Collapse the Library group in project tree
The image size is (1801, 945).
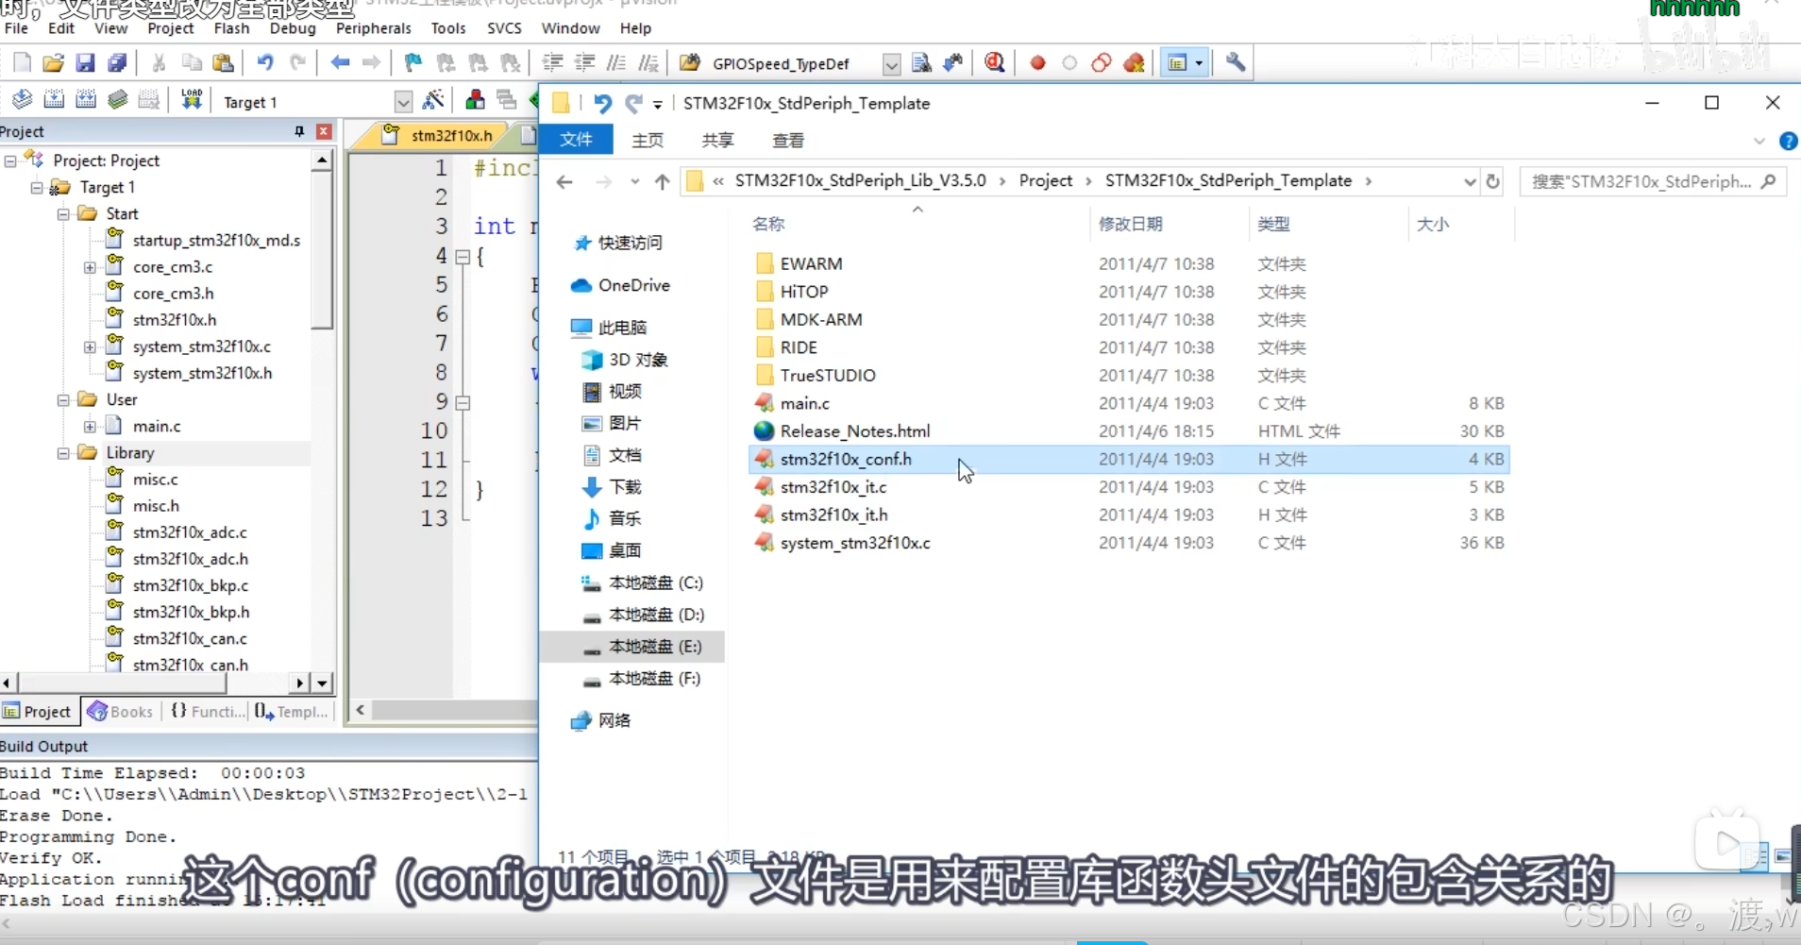pyautogui.click(x=63, y=453)
